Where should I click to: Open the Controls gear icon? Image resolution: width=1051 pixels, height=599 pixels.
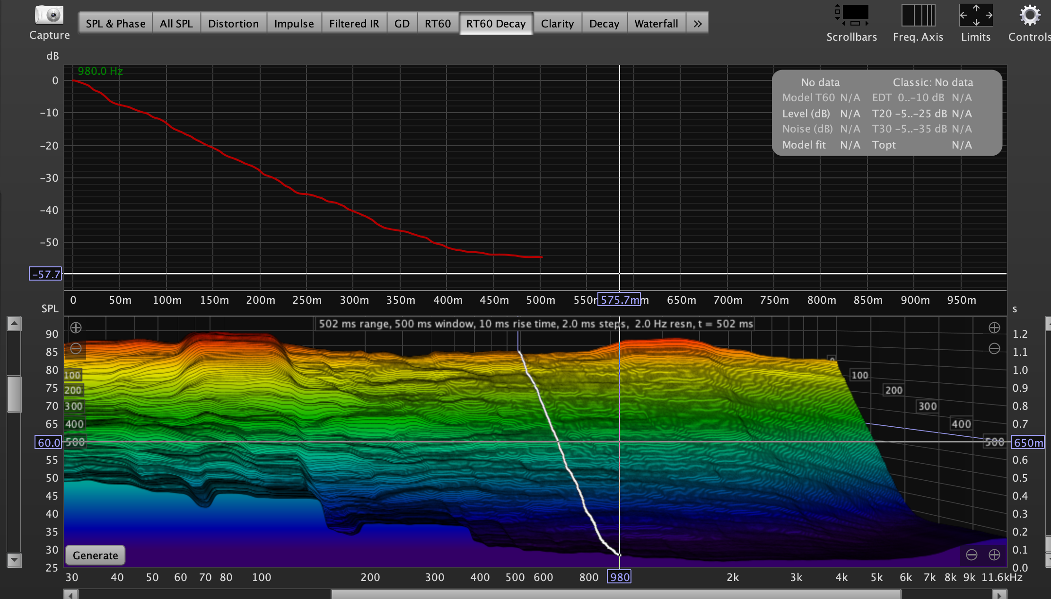pos(1030,15)
